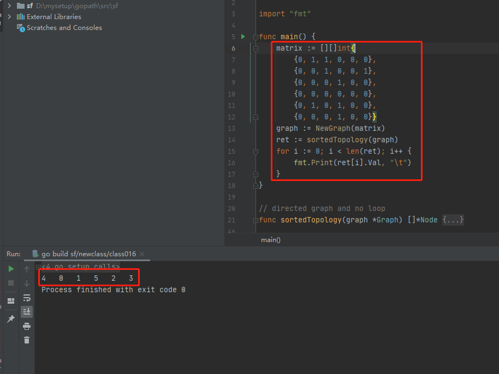
Task: Clear console with the trash icon
Action: [x=27, y=340]
